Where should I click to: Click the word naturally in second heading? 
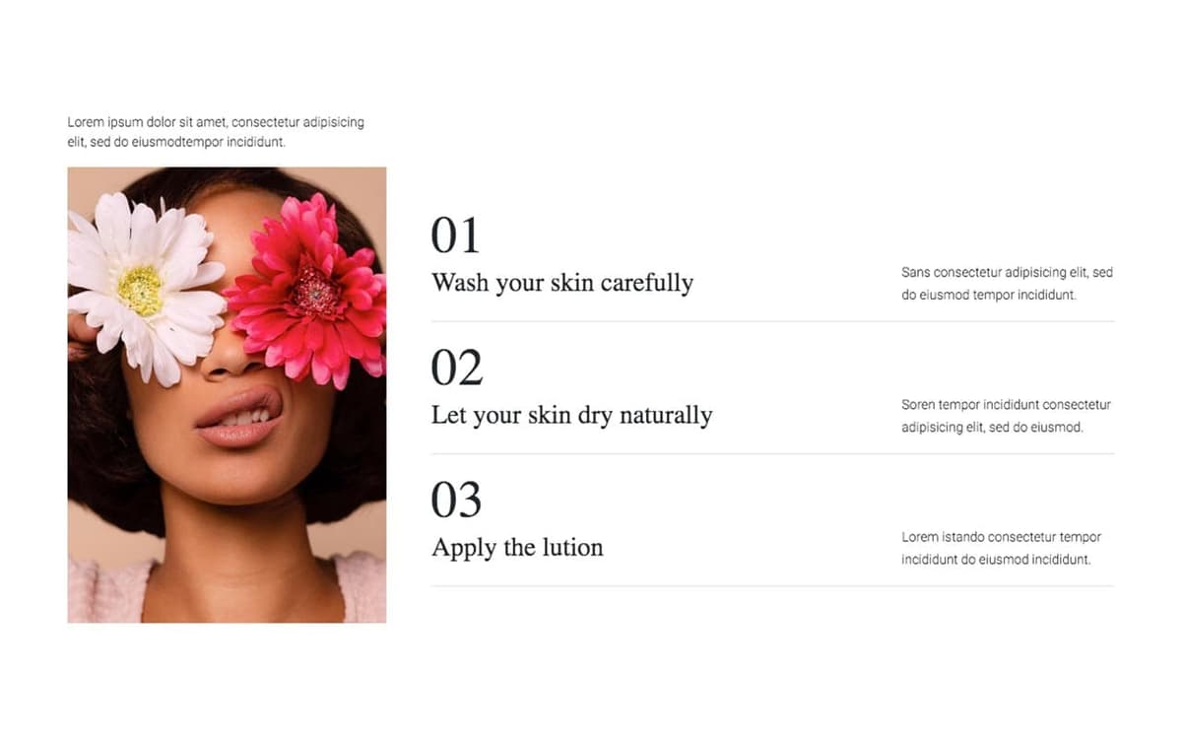[665, 416]
